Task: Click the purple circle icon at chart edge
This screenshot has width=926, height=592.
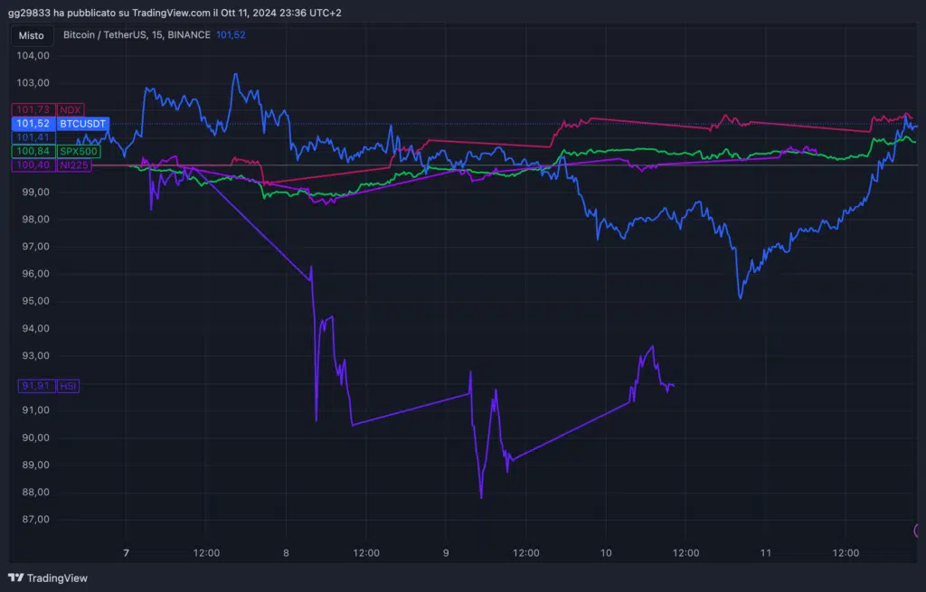Action: click(x=921, y=531)
